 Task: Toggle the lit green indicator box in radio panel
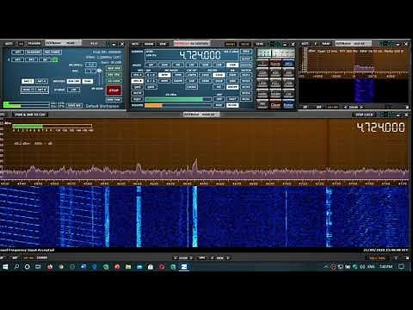pyautogui.click(x=55, y=59)
